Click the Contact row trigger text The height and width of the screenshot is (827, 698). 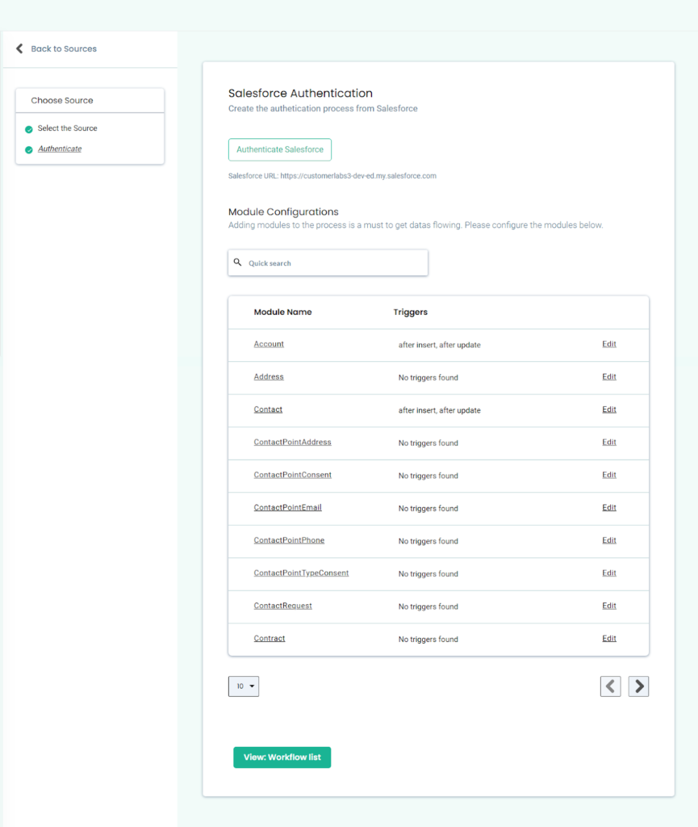tap(439, 410)
